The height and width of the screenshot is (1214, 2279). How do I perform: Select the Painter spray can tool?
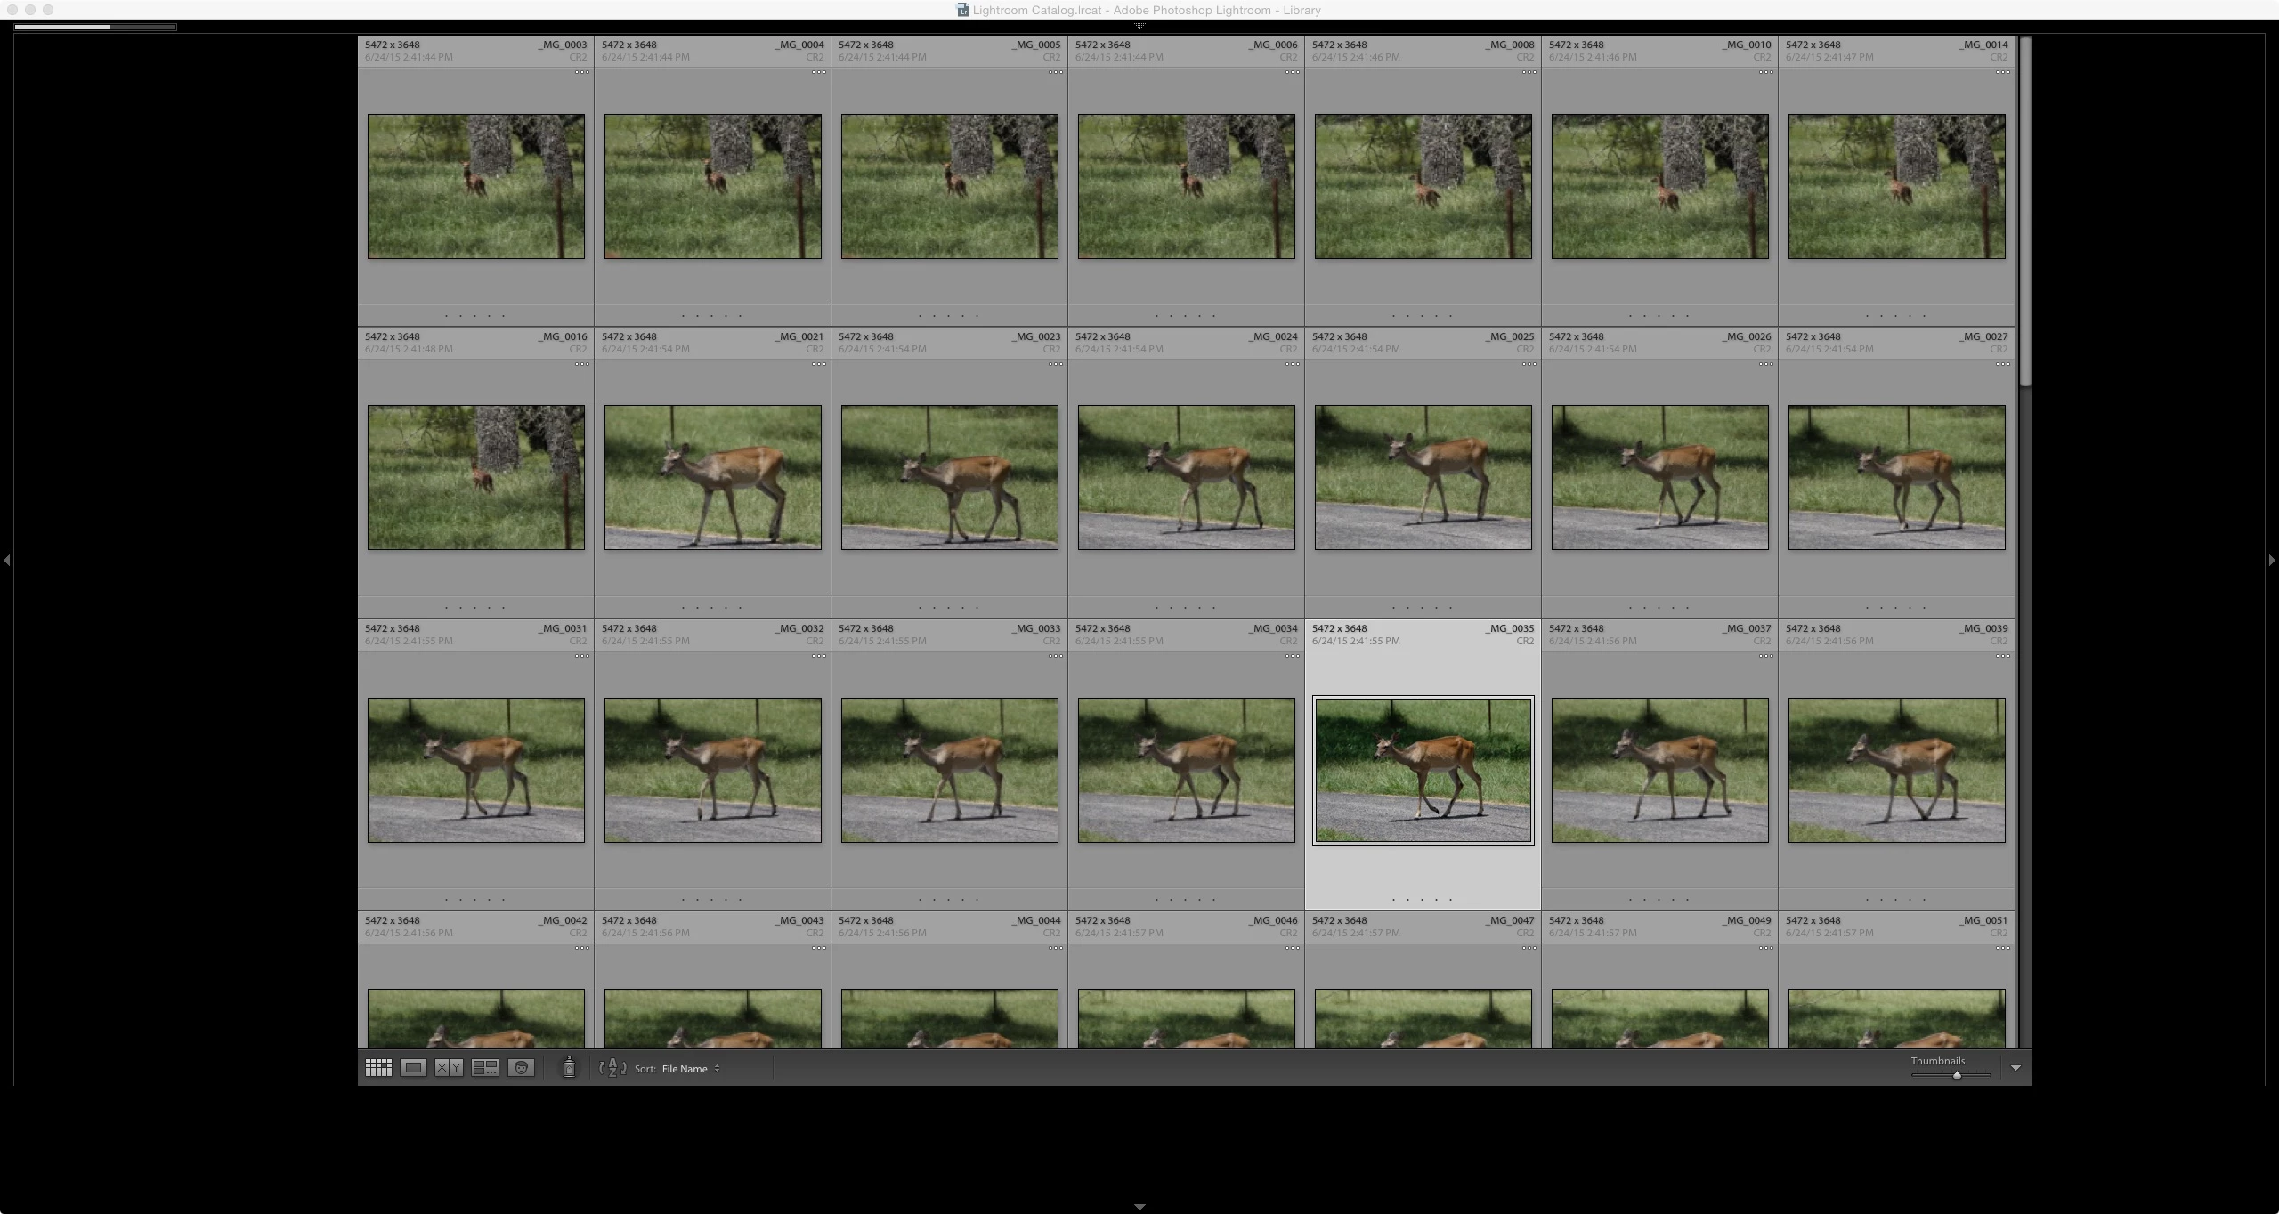(x=570, y=1068)
